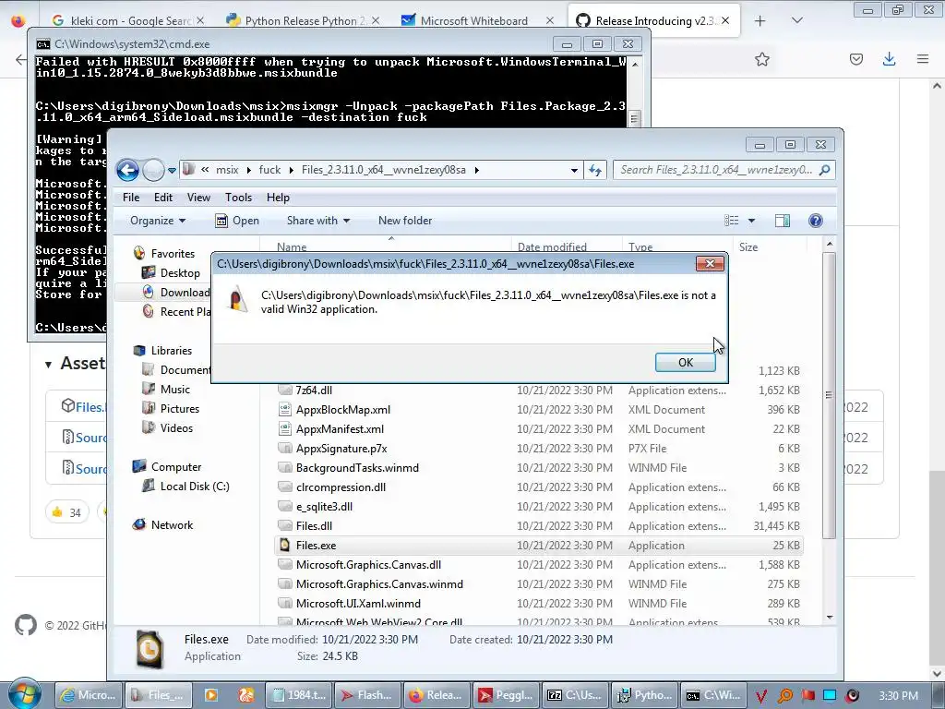The width and height of the screenshot is (945, 709).
Task: Sort by Size column header
Action: point(748,247)
